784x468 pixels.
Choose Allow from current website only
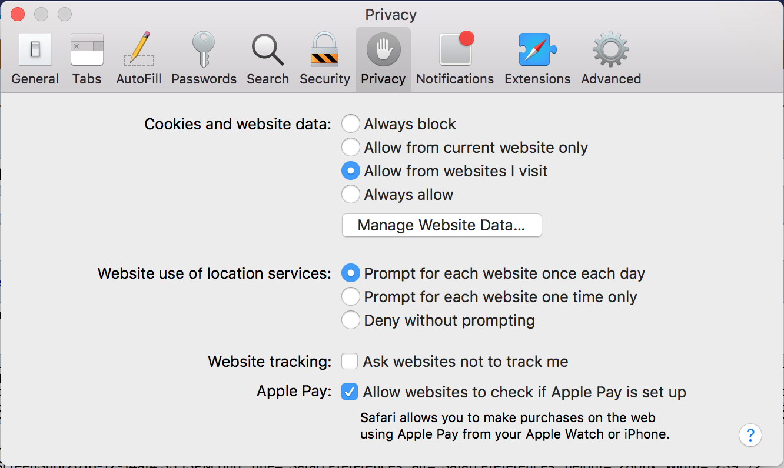coord(351,147)
